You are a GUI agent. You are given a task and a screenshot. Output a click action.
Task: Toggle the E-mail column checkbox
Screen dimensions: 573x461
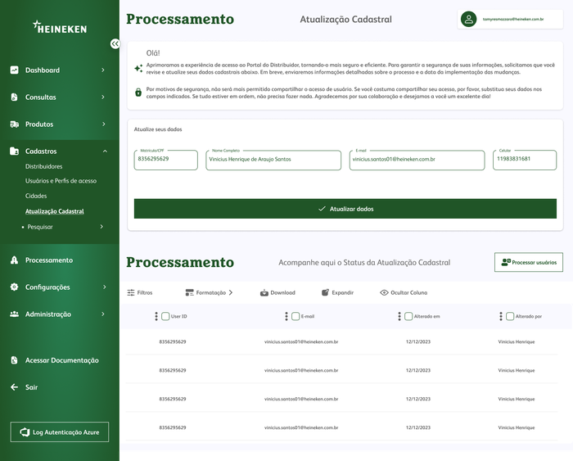pos(296,316)
